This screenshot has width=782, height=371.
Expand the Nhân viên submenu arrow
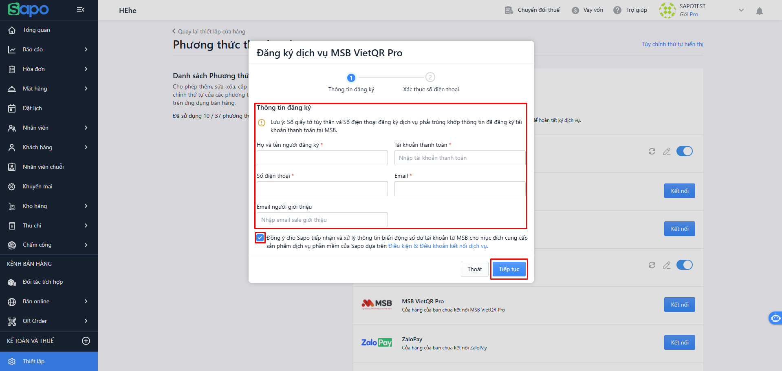[86, 128]
